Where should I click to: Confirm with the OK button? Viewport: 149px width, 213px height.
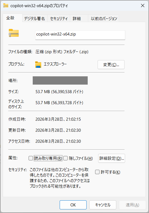pyautogui.click(x=73, y=205)
